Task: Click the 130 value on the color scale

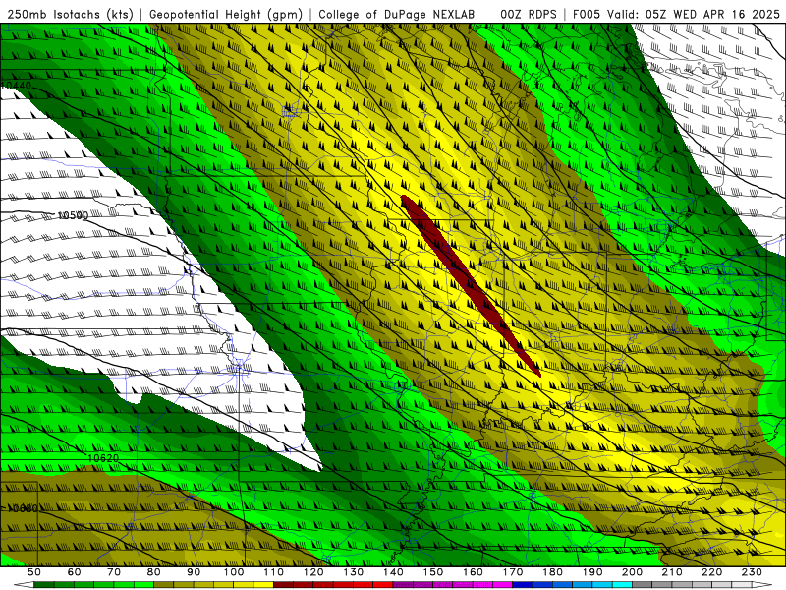Action: pyautogui.click(x=354, y=572)
